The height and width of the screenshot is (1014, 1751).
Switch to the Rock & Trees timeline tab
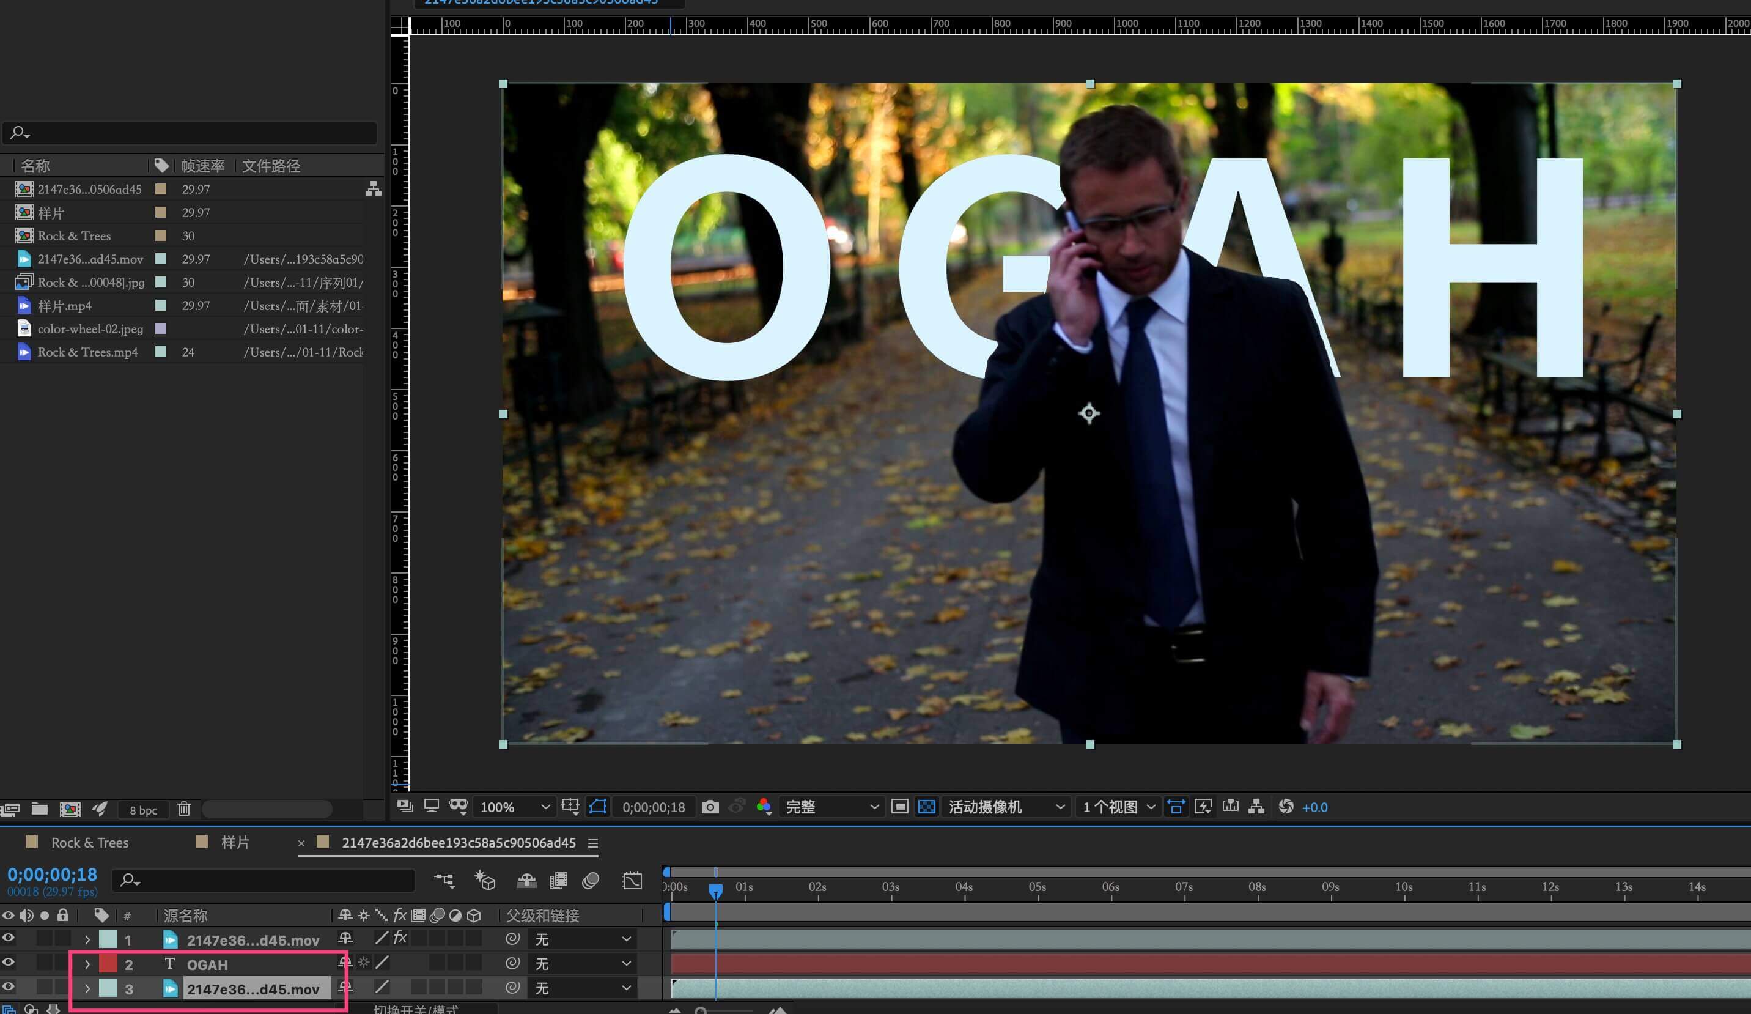point(89,843)
